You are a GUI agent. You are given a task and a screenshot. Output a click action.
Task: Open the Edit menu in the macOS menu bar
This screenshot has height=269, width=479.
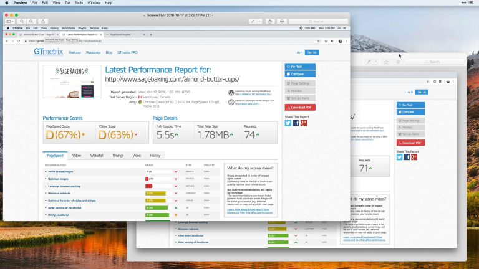(45, 2)
